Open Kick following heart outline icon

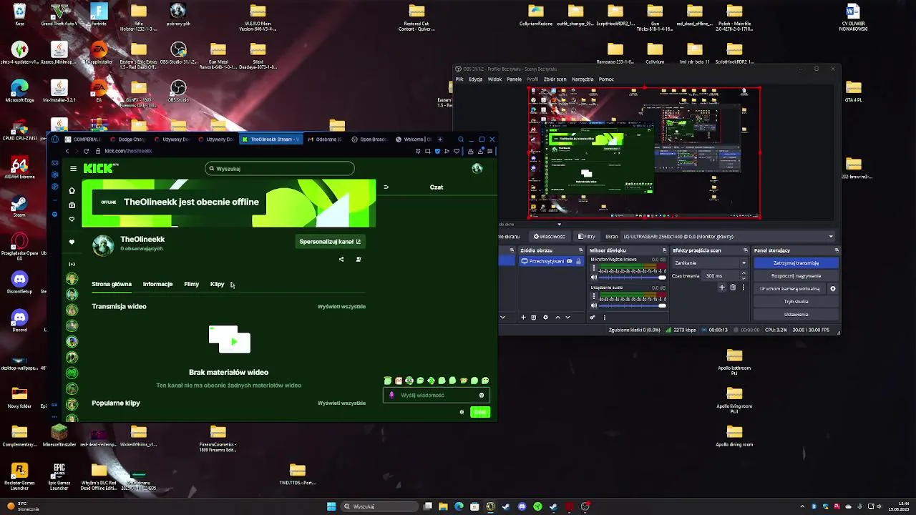[x=72, y=219]
